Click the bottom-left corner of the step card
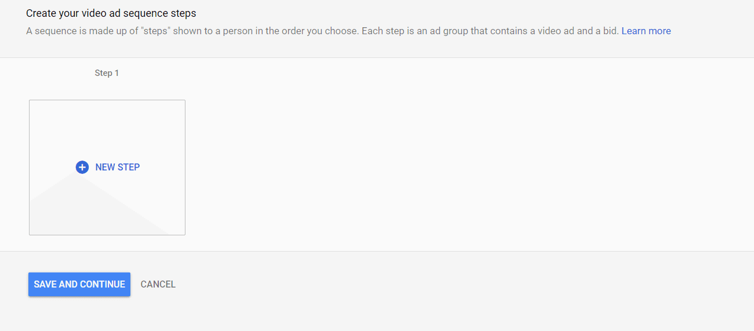The height and width of the screenshot is (331, 754). 32,231
